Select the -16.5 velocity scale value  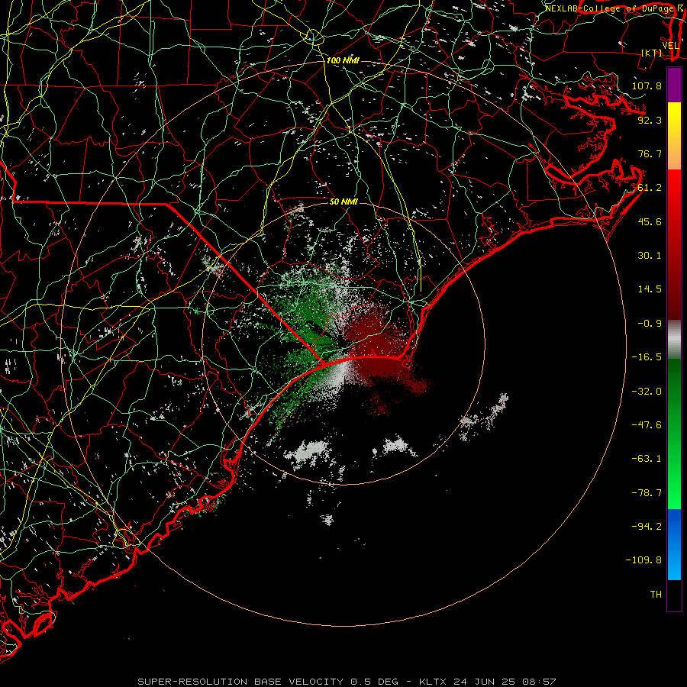pyautogui.click(x=647, y=357)
